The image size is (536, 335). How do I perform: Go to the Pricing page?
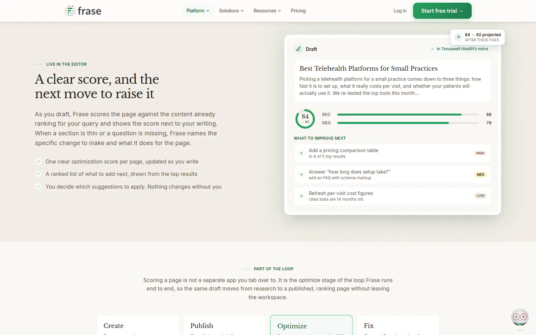pyautogui.click(x=298, y=11)
